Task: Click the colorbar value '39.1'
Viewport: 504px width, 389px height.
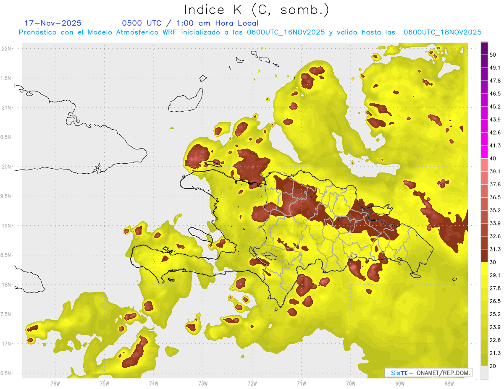Action: click(x=495, y=171)
